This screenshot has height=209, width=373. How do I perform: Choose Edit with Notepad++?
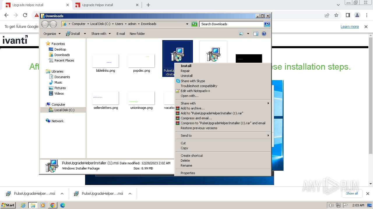(195, 91)
